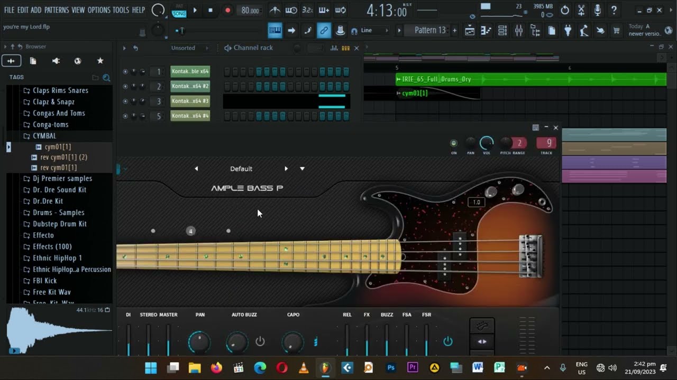Mute channel 3 green LED
This screenshot has height=380, width=677.
125,101
